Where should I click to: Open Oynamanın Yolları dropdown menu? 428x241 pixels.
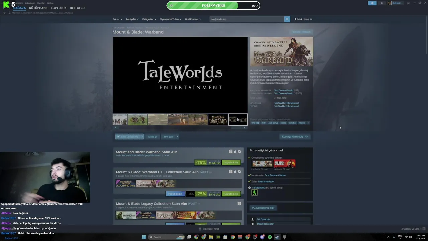click(171, 19)
